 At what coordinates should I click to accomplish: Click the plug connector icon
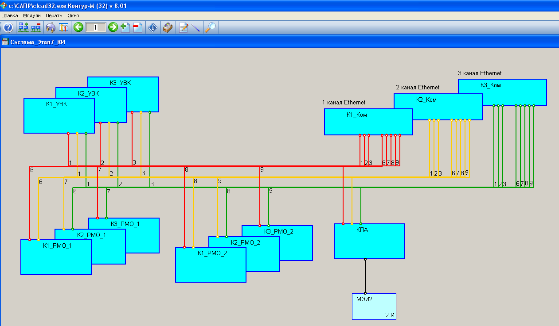(51, 27)
